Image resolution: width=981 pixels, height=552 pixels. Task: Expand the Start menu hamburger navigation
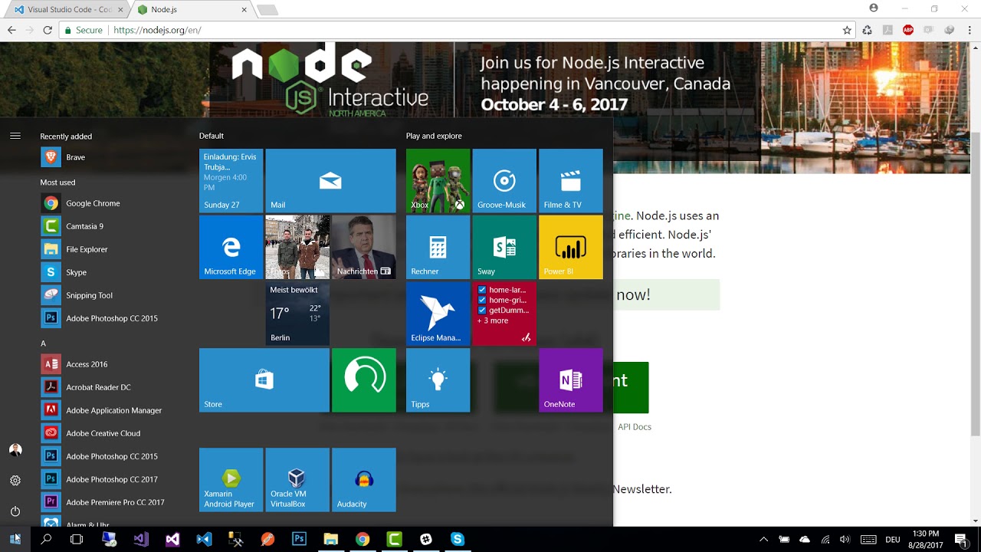pyautogui.click(x=15, y=136)
